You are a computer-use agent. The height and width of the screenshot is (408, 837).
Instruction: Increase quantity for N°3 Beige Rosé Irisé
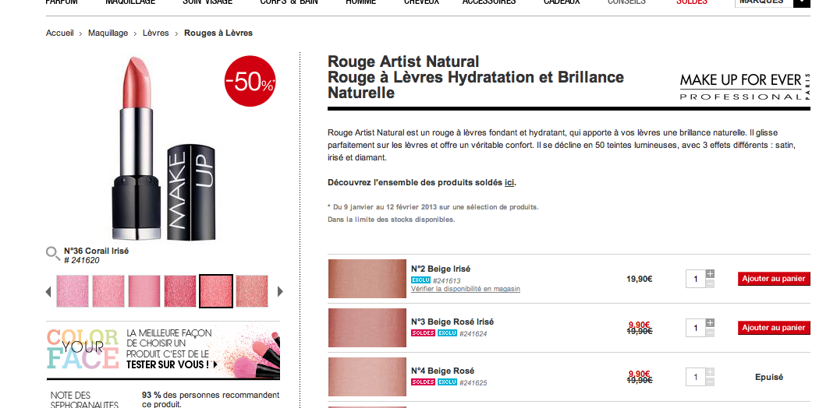tap(710, 323)
